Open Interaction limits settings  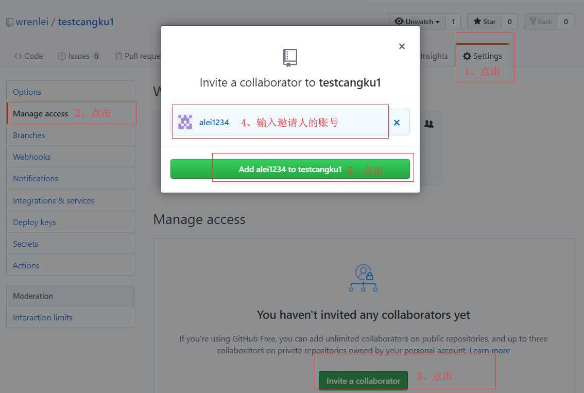(71, 317)
